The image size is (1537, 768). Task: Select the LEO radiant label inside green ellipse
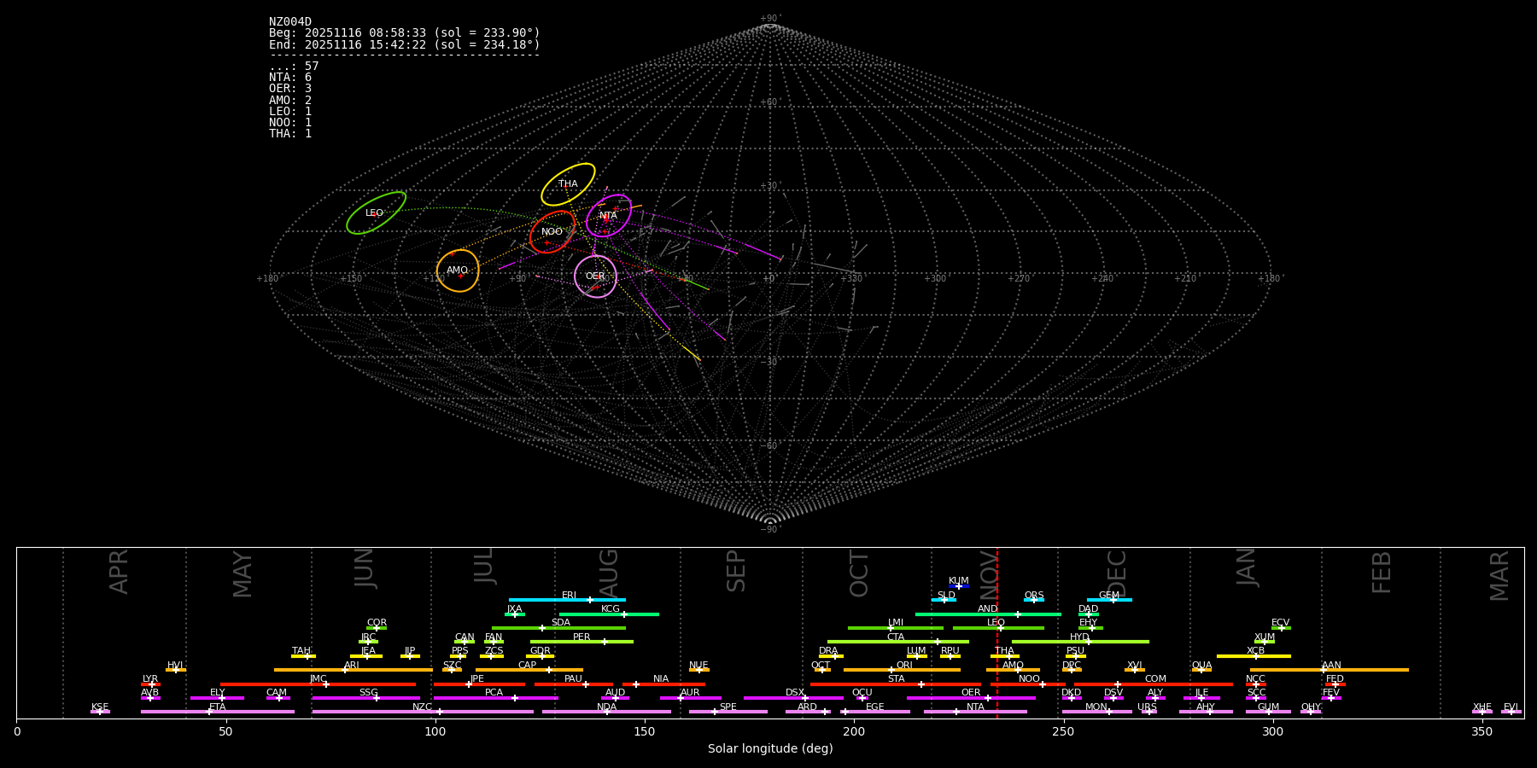[374, 213]
